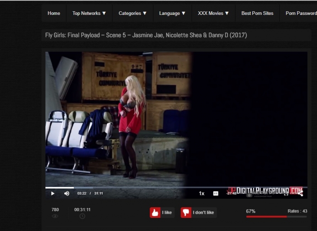This screenshot has width=317, height=231.
Task: Expand the Language dropdown menu
Action: pyautogui.click(x=172, y=13)
